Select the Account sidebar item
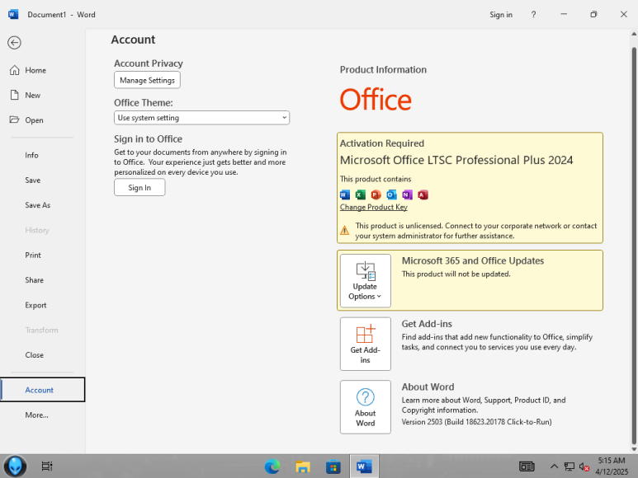Viewport: 638px width, 478px height. [x=43, y=390]
